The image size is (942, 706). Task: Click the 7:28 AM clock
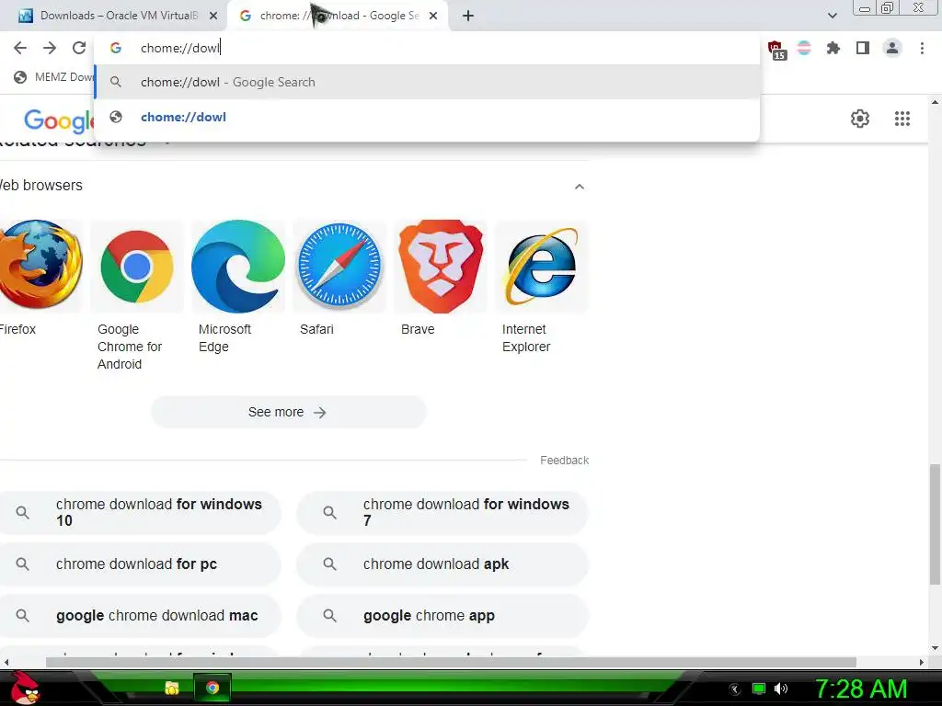point(860,689)
